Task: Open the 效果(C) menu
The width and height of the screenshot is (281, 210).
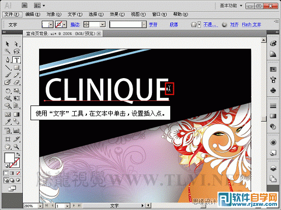Action: point(117,14)
